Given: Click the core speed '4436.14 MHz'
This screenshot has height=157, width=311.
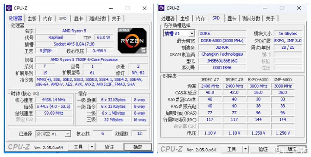Looking at the screenshot, I should click(54, 100).
